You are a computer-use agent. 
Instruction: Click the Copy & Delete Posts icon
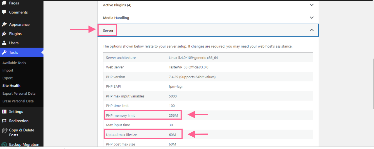(x=4, y=130)
